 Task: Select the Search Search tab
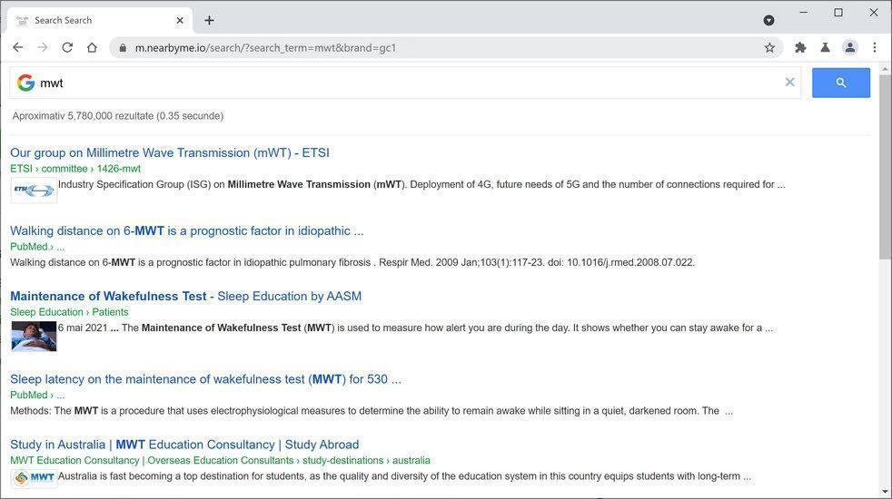point(91,20)
